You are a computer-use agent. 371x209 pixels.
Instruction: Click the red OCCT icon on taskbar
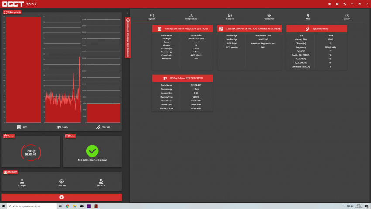tap(96, 206)
